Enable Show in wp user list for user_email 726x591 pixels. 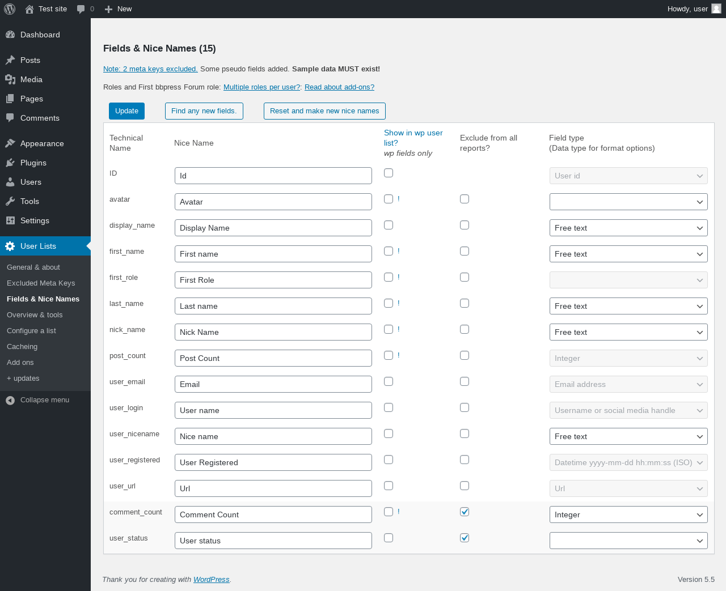(x=389, y=381)
